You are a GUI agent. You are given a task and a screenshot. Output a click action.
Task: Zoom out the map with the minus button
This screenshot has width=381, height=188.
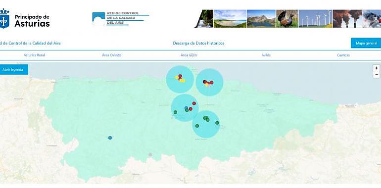[x=377, y=75]
